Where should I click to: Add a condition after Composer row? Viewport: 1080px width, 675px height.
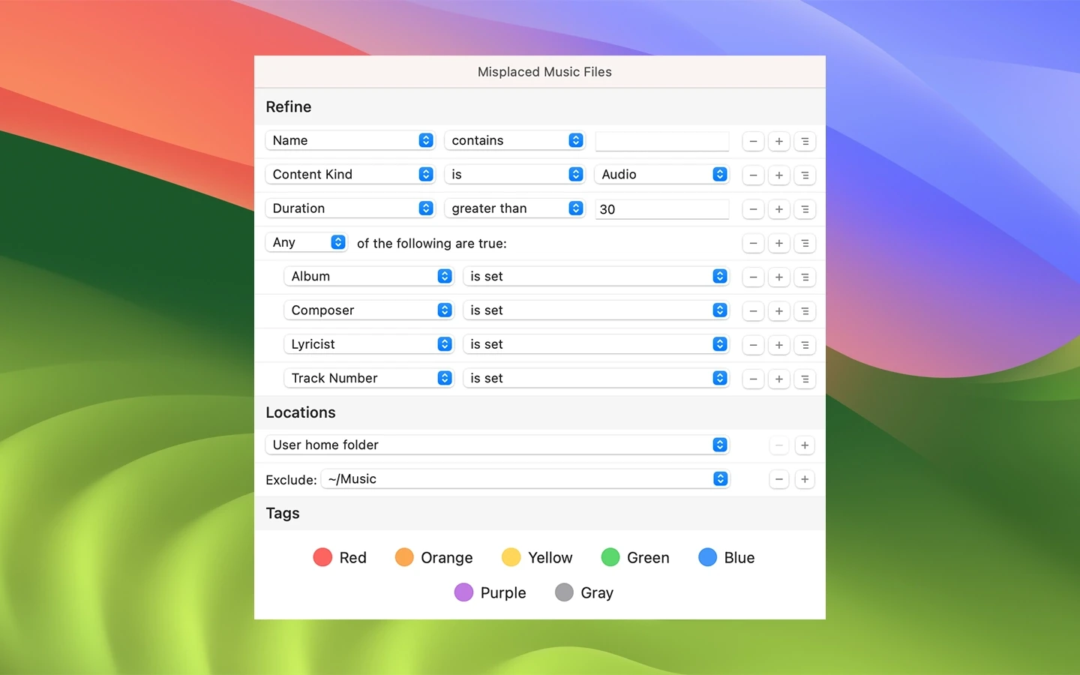point(778,311)
